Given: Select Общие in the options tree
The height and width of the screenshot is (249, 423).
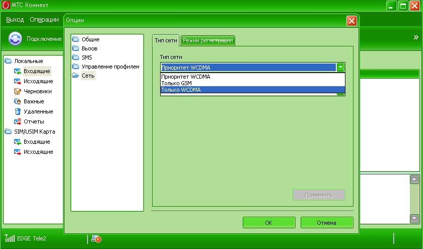Looking at the screenshot, I should (90, 39).
